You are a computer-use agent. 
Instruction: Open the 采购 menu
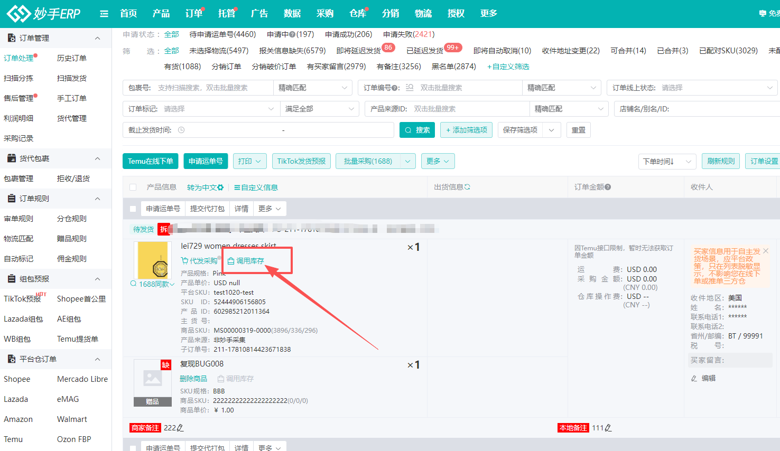coord(325,14)
